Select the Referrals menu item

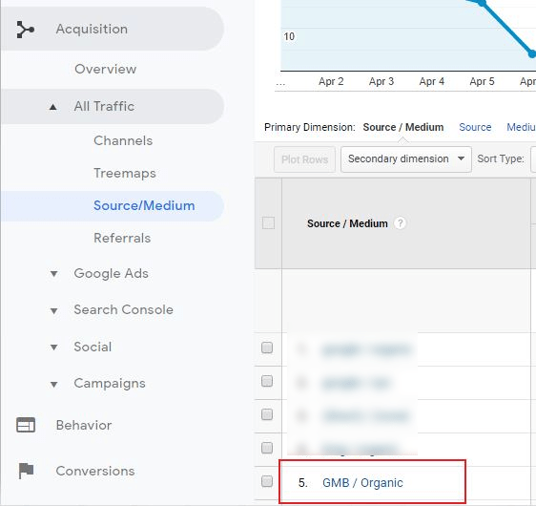122,238
